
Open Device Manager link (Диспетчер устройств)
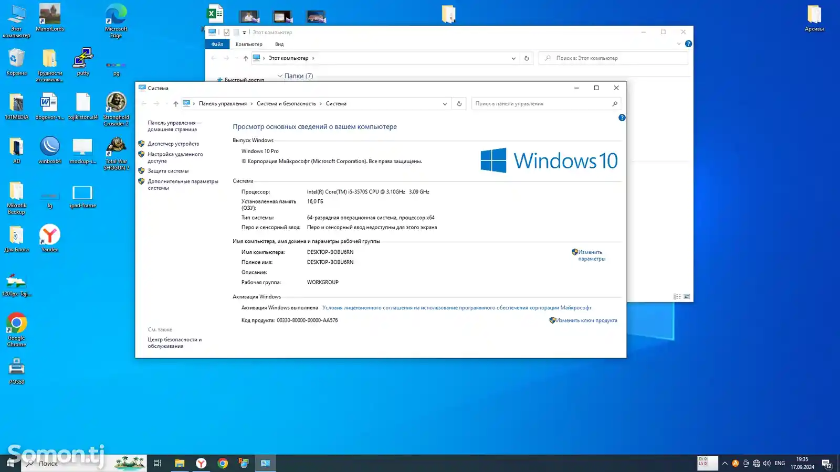173,144
